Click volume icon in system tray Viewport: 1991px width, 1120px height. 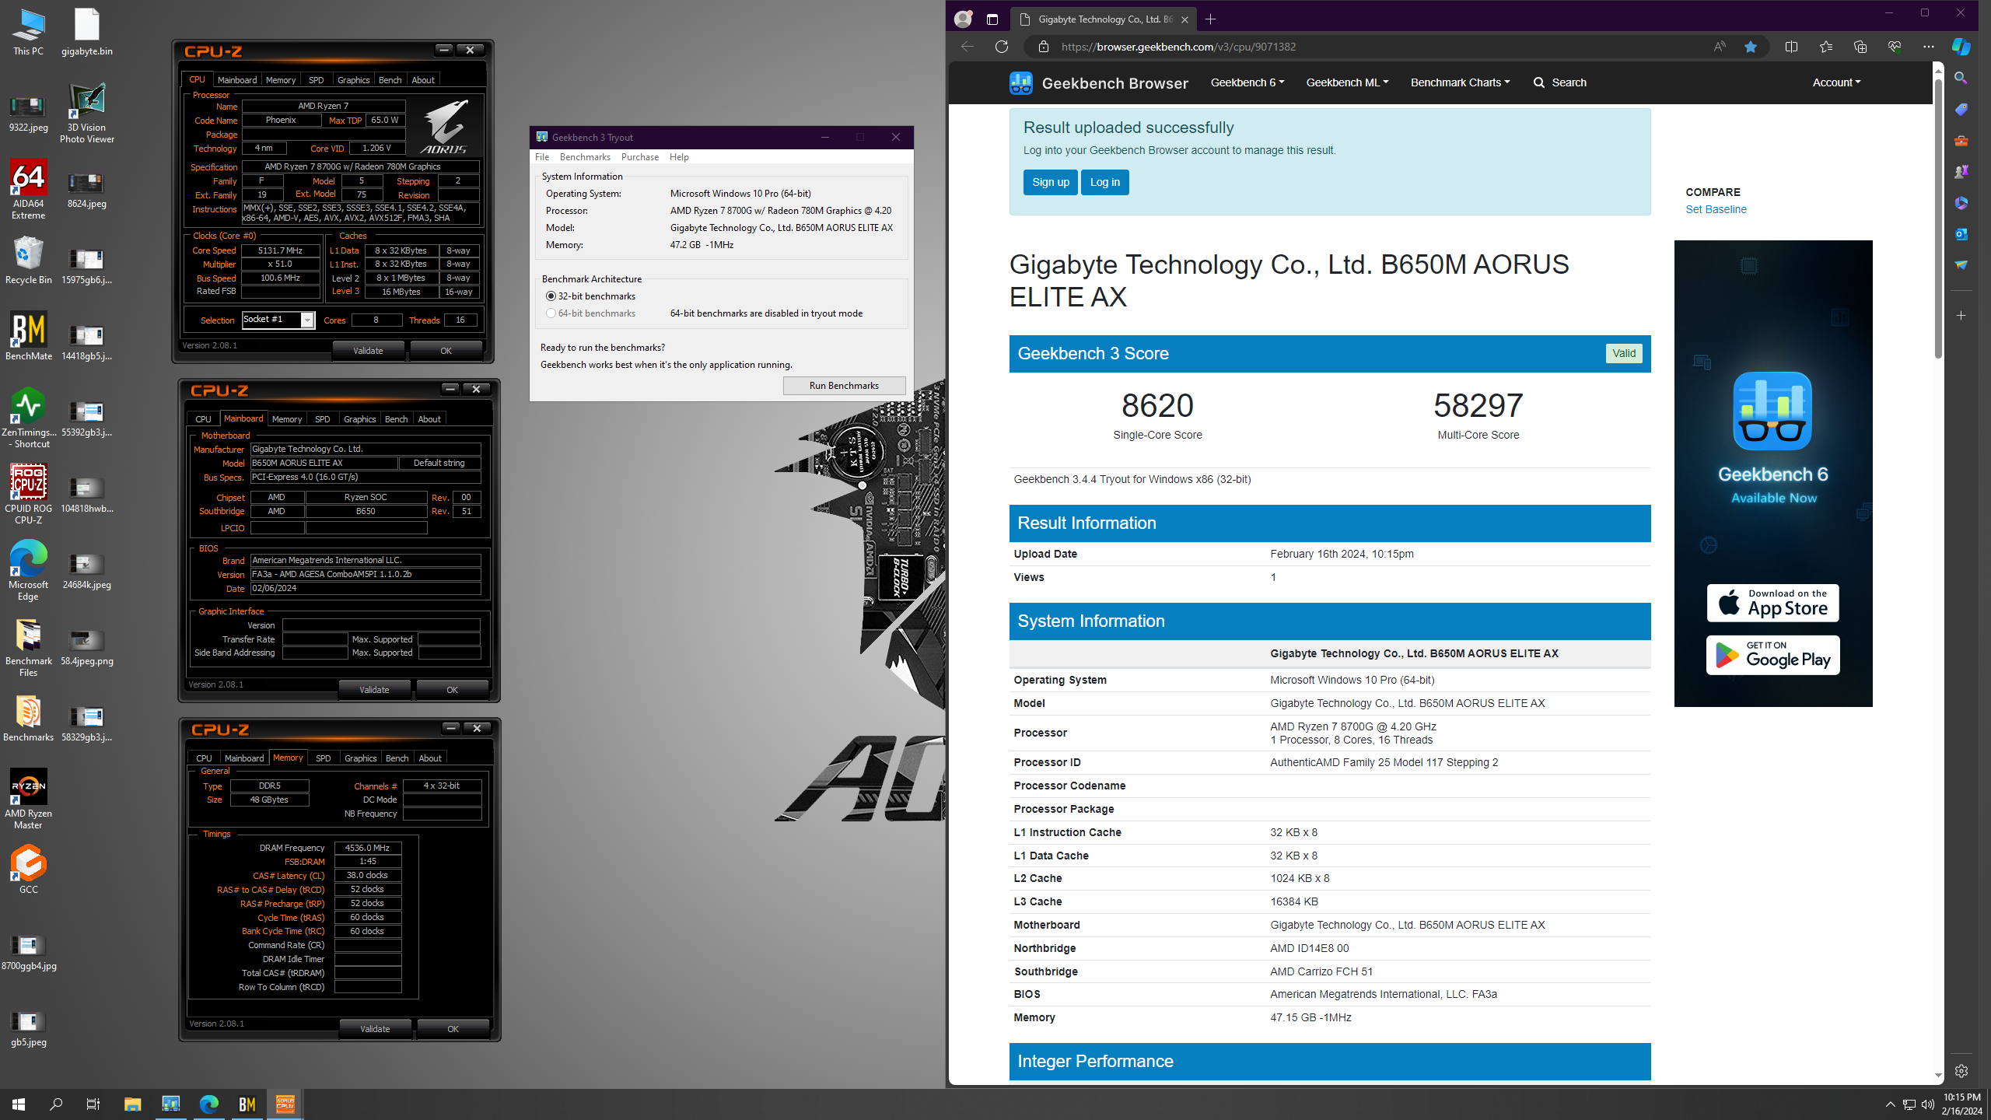1927,1104
